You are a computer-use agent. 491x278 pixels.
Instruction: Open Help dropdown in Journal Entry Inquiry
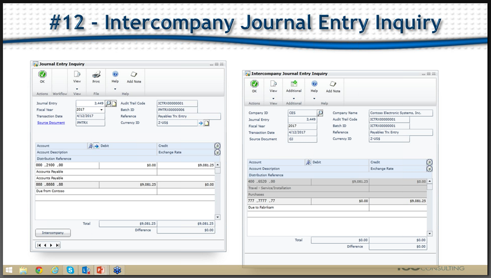[115, 89]
